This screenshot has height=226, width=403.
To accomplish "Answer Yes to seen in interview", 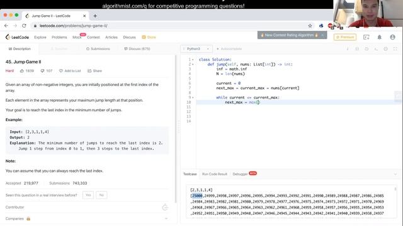I will tap(88, 195).
